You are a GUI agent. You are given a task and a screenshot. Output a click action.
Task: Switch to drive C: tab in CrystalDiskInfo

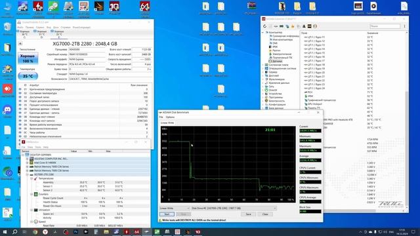coord(25,34)
